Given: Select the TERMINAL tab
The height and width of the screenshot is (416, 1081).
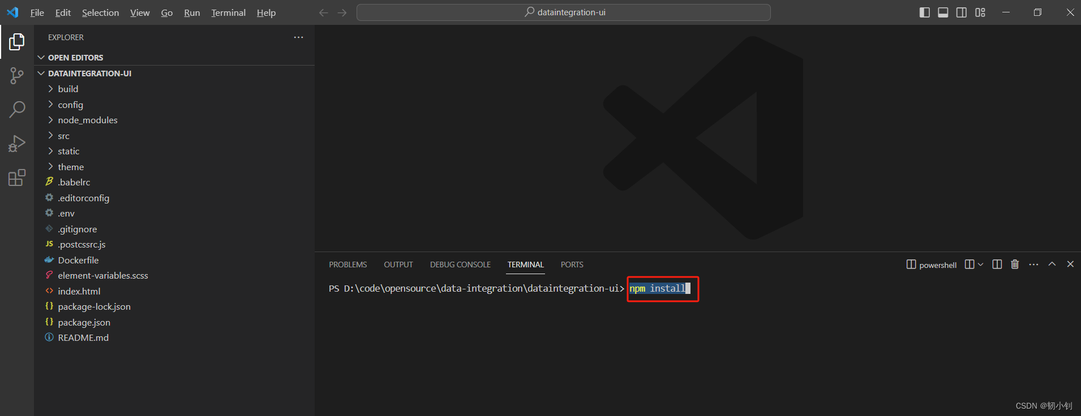Looking at the screenshot, I should (x=525, y=265).
